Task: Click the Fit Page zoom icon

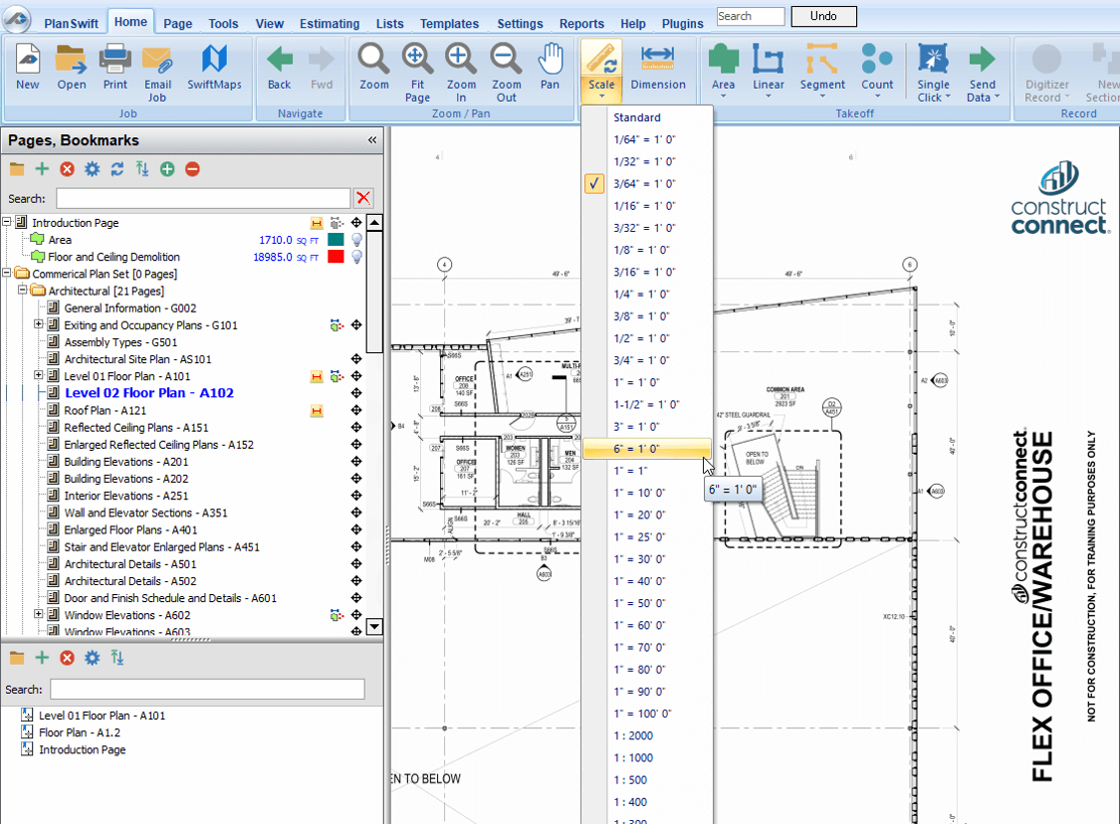Action: tap(417, 60)
